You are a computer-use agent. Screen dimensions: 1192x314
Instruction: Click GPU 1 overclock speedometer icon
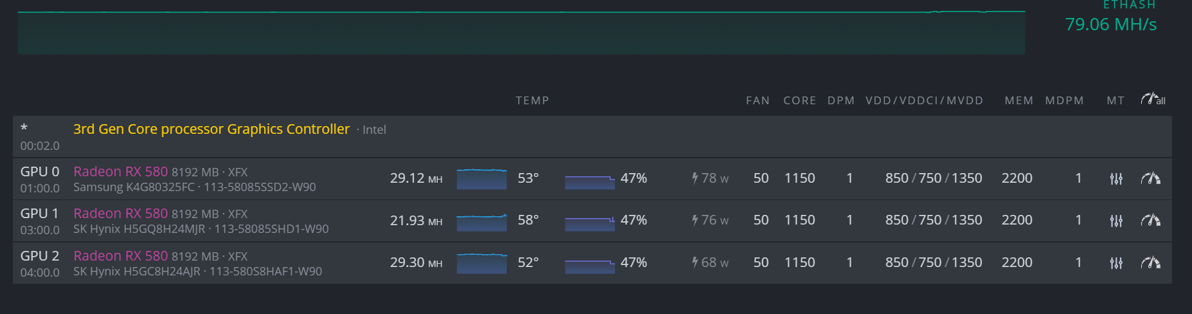coord(1150,220)
